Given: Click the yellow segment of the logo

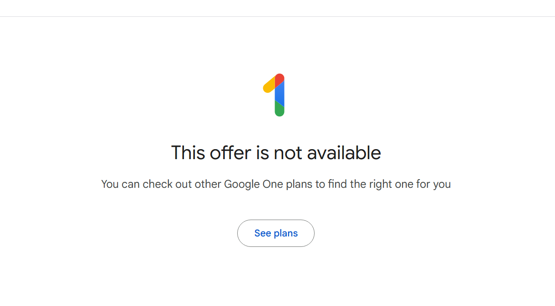Looking at the screenshot, I should (268, 85).
